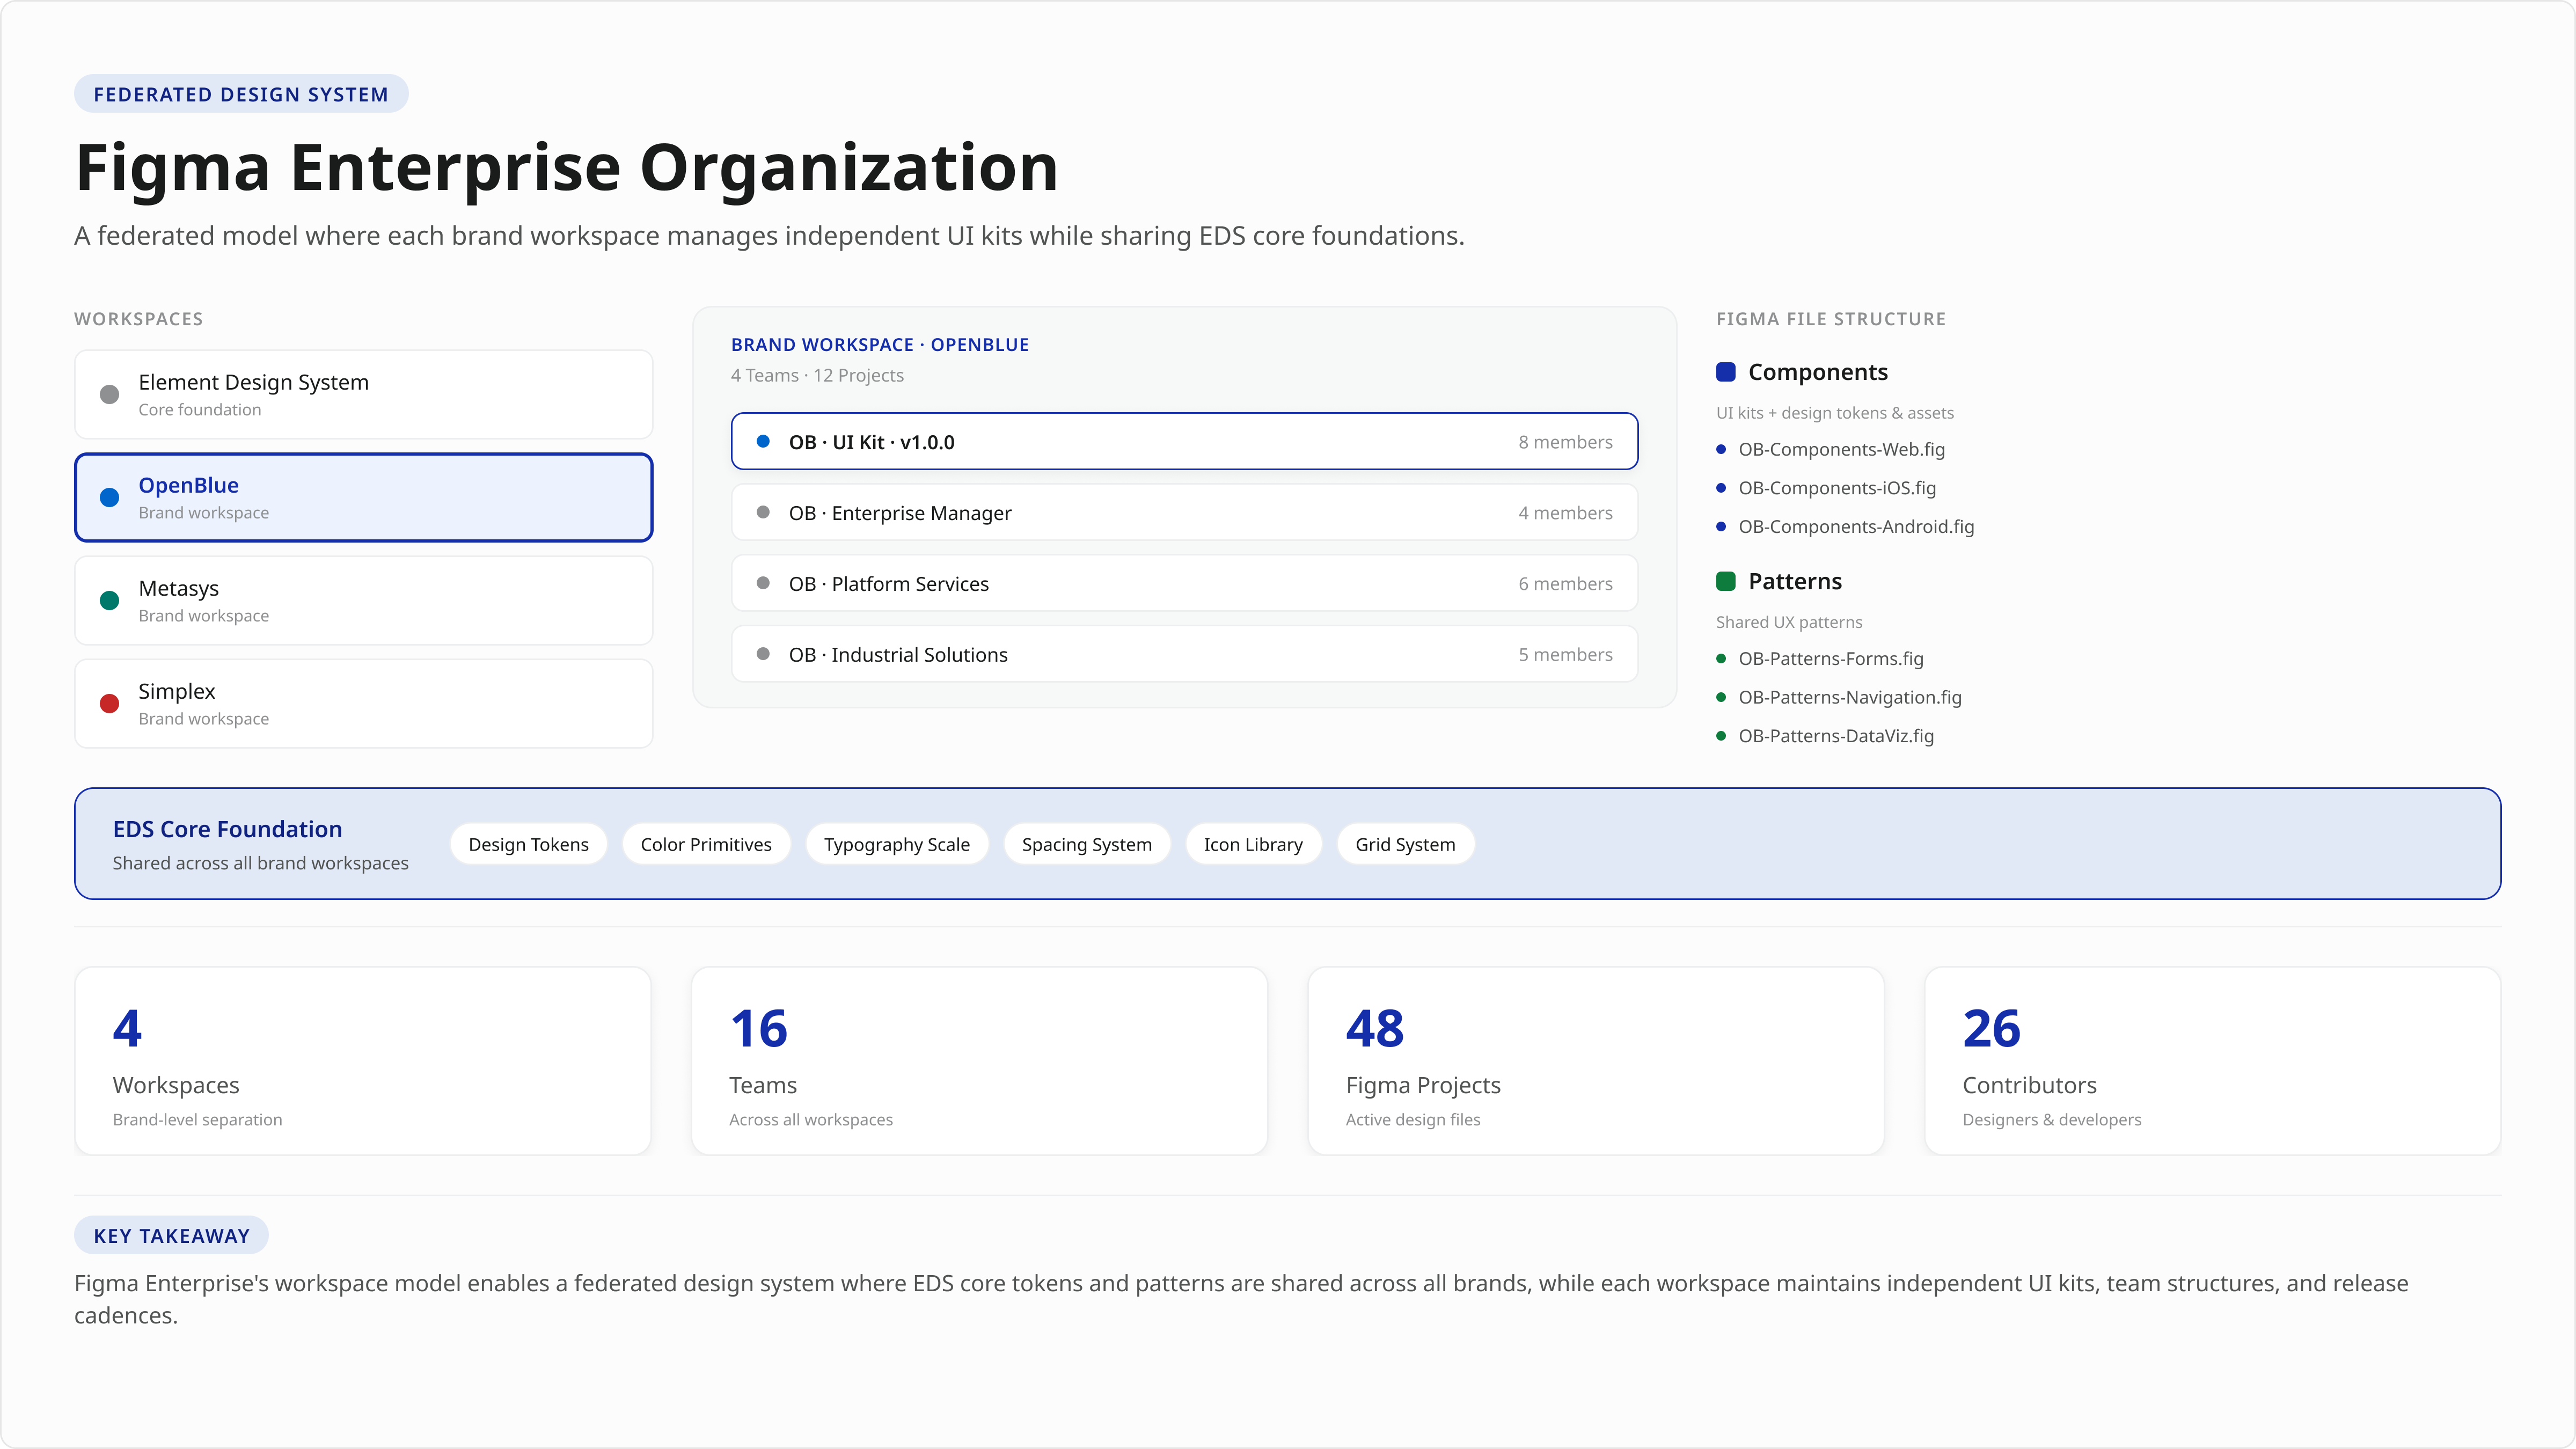2576x1449 pixels.
Task: Open the FEDERATED DESIGN SYSTEM badge
Action: tap(241, 93)
